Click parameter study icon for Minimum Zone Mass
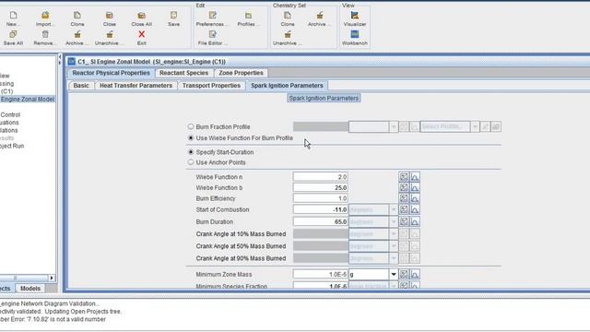 (x=404, y=275)
